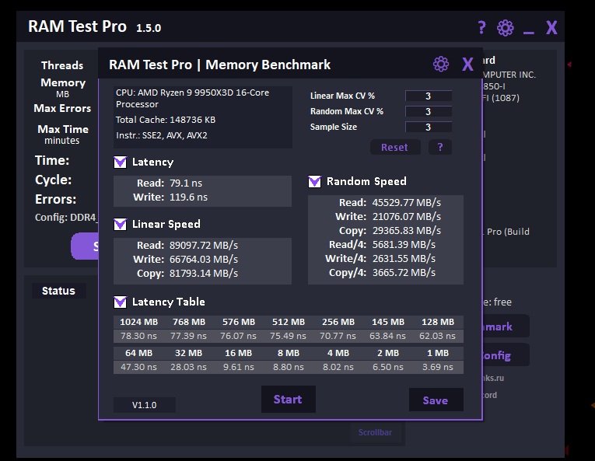Screen dimensions: 595x461
Task: Click the benchmark help '?' button
Action: pos(439,148)
